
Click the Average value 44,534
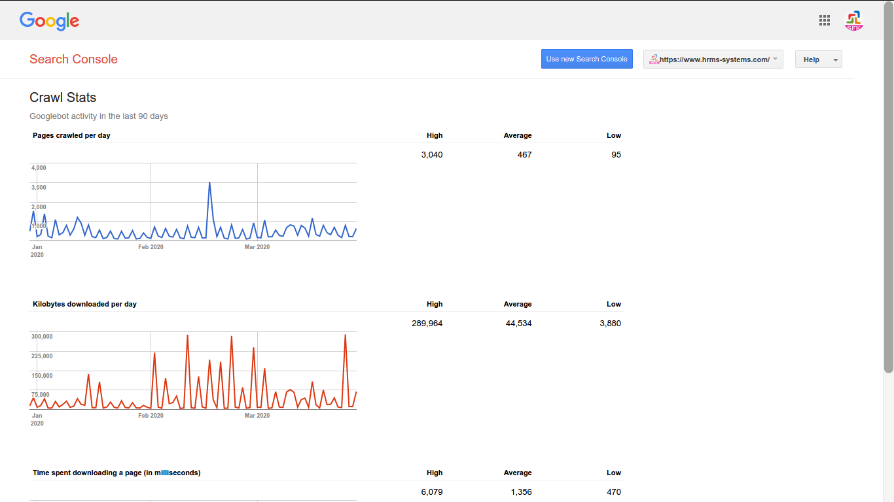tap(518, 324)
